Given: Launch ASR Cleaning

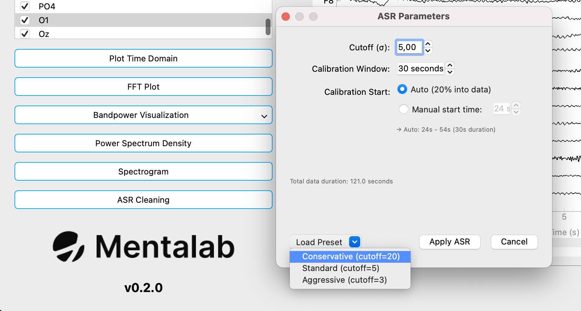Looking at the screenshot, I should 144,200.
